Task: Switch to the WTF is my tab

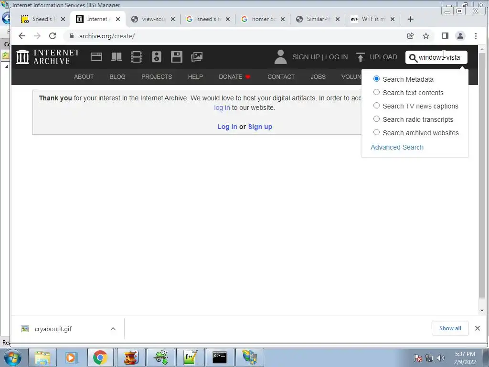Action: coord(372,19)
